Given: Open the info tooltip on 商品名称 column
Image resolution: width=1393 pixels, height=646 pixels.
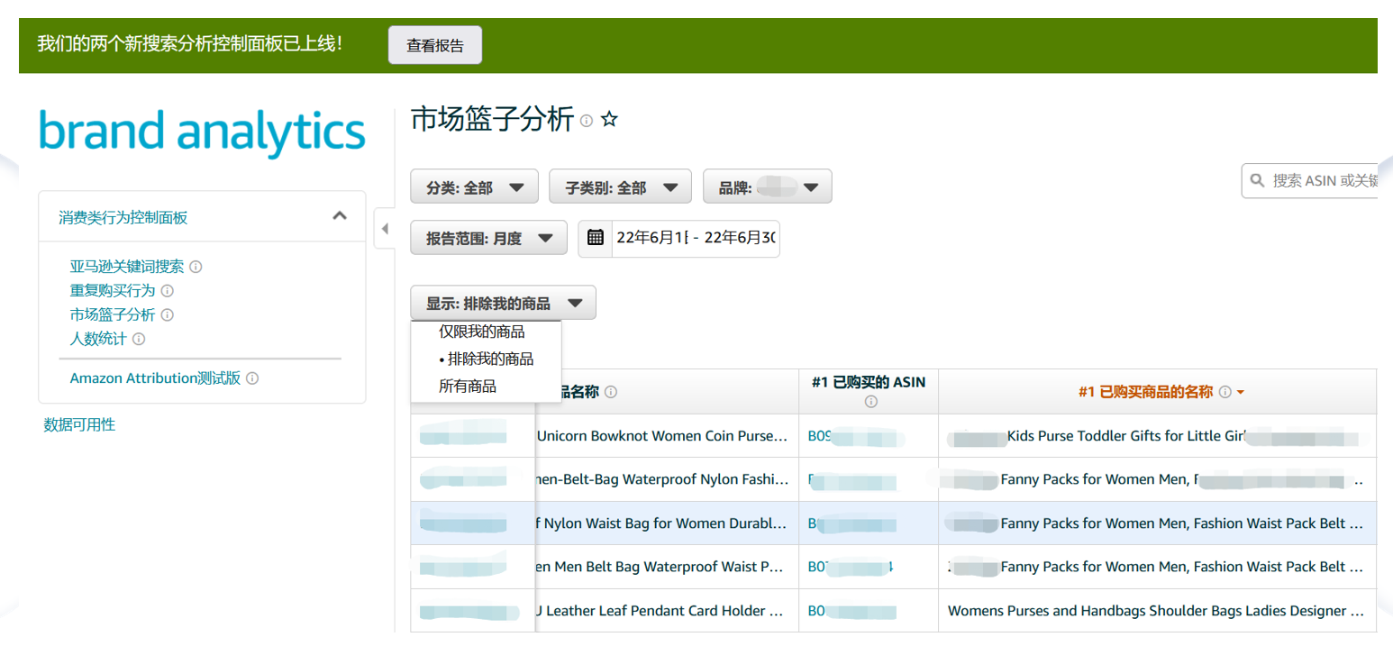Looking at the screenshot, I should 611,392.
